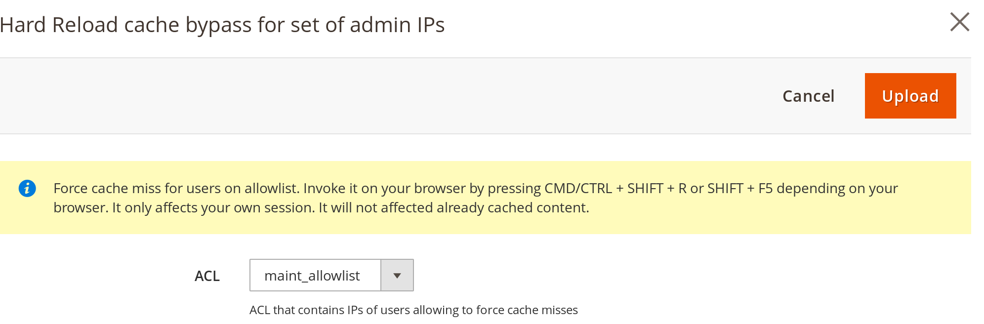
Task: Click the ACL field label
Action: pos(207,276)
